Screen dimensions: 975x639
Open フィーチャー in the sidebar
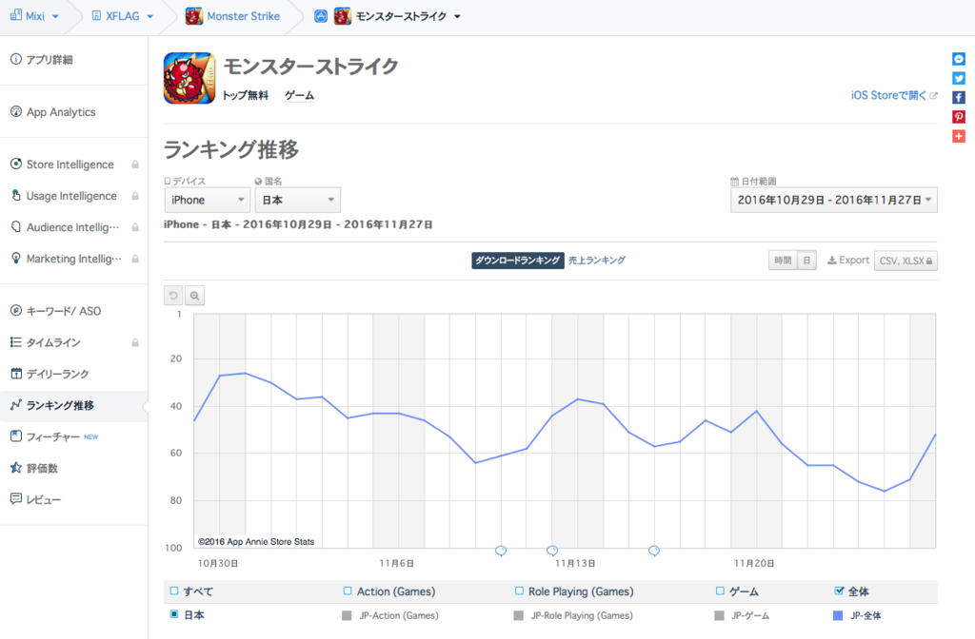click(x=53, y=437)
